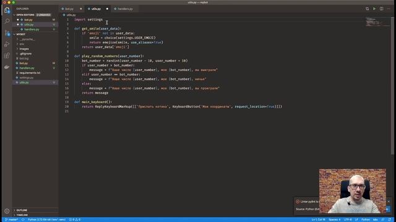Click the return message line
The image size is (396, 222).
[x=95, y=93]
